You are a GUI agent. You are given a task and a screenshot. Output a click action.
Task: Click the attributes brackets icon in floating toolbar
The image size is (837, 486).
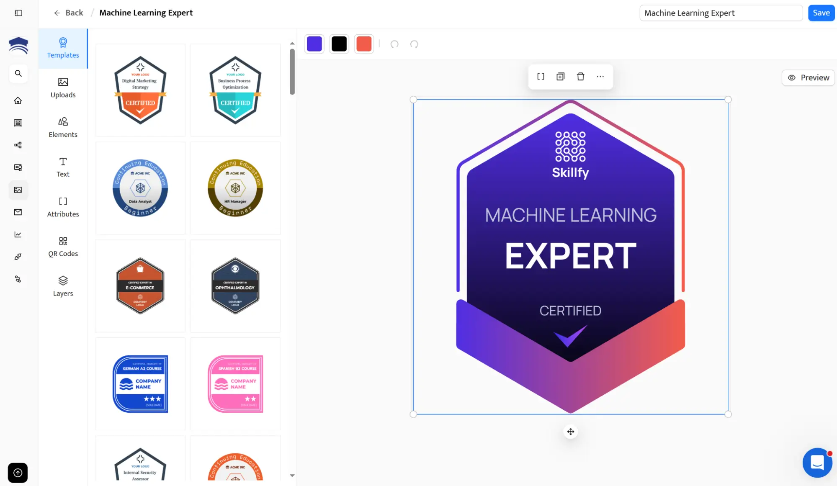tap(541, 77)
